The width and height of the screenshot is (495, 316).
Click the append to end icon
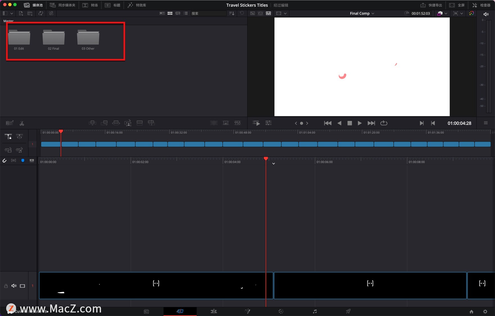104,123
